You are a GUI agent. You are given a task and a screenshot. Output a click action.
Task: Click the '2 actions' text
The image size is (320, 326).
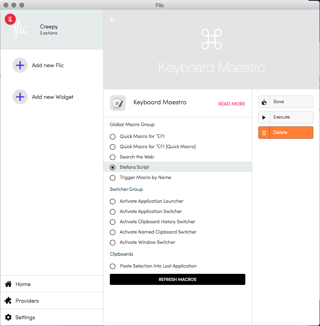pyautogui.click(x=49, y=33)
